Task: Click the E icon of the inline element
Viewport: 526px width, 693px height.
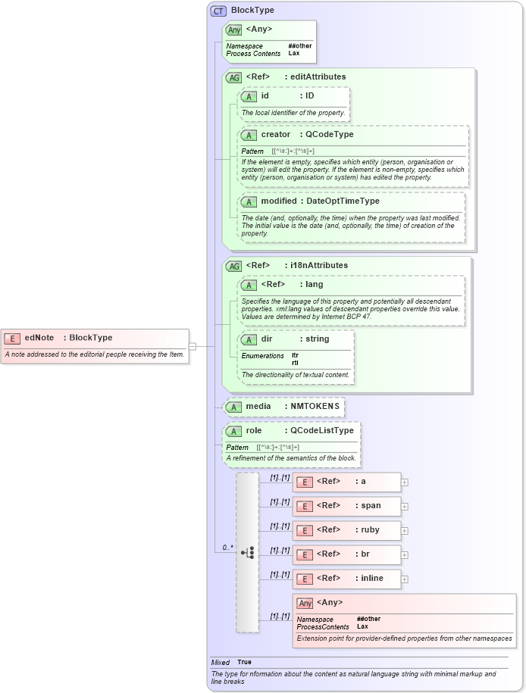Action: pos(305,579)
